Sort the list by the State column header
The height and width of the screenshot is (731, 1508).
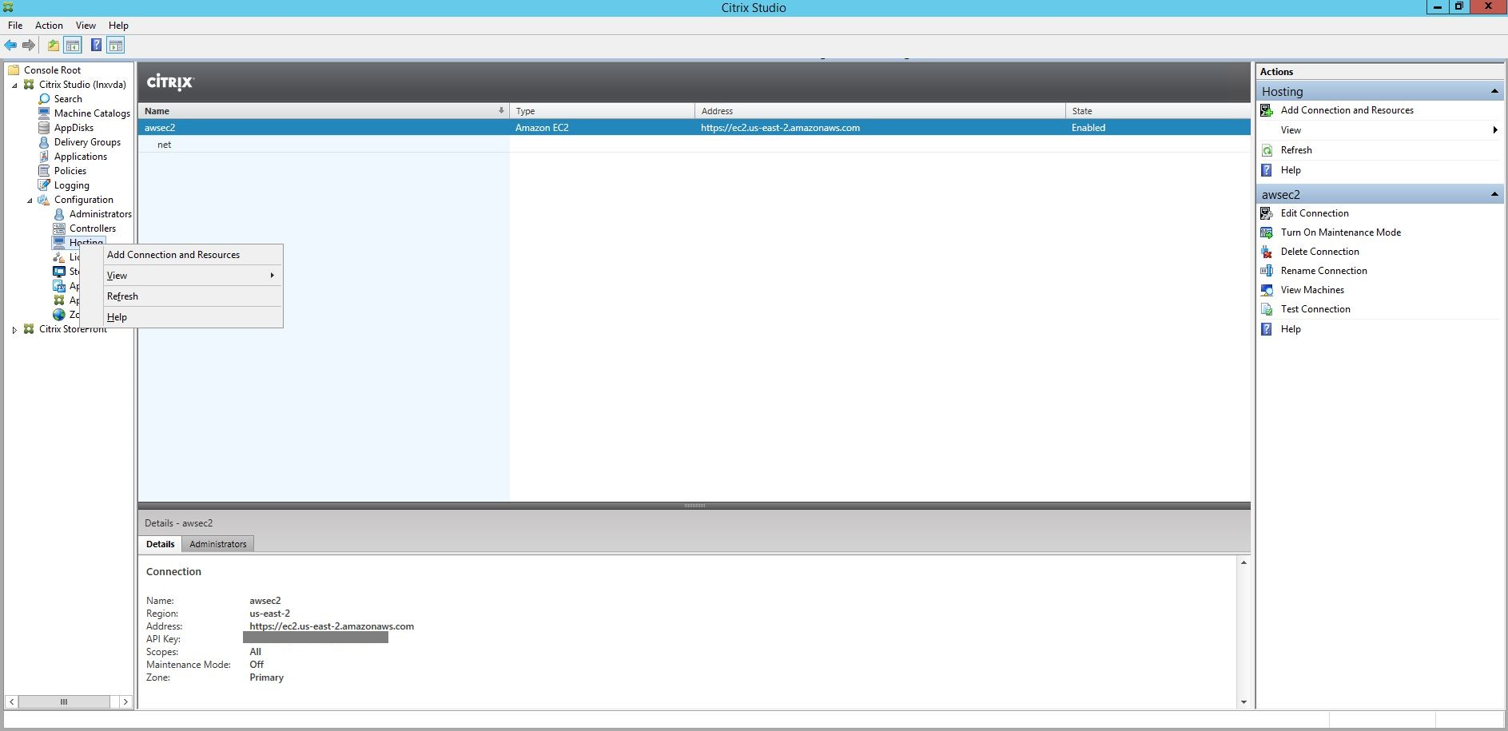tap(1158, 111)
